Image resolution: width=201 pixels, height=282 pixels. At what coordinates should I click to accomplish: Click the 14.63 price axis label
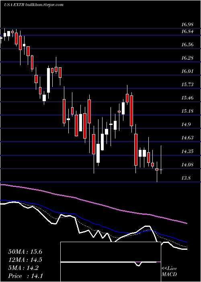[188, 138]
